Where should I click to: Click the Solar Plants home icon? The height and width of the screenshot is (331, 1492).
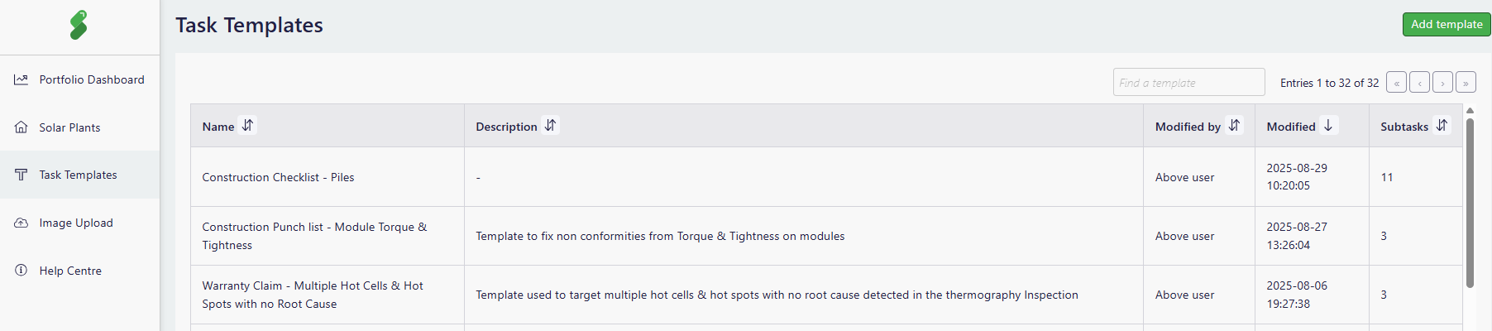pos(22,127)
